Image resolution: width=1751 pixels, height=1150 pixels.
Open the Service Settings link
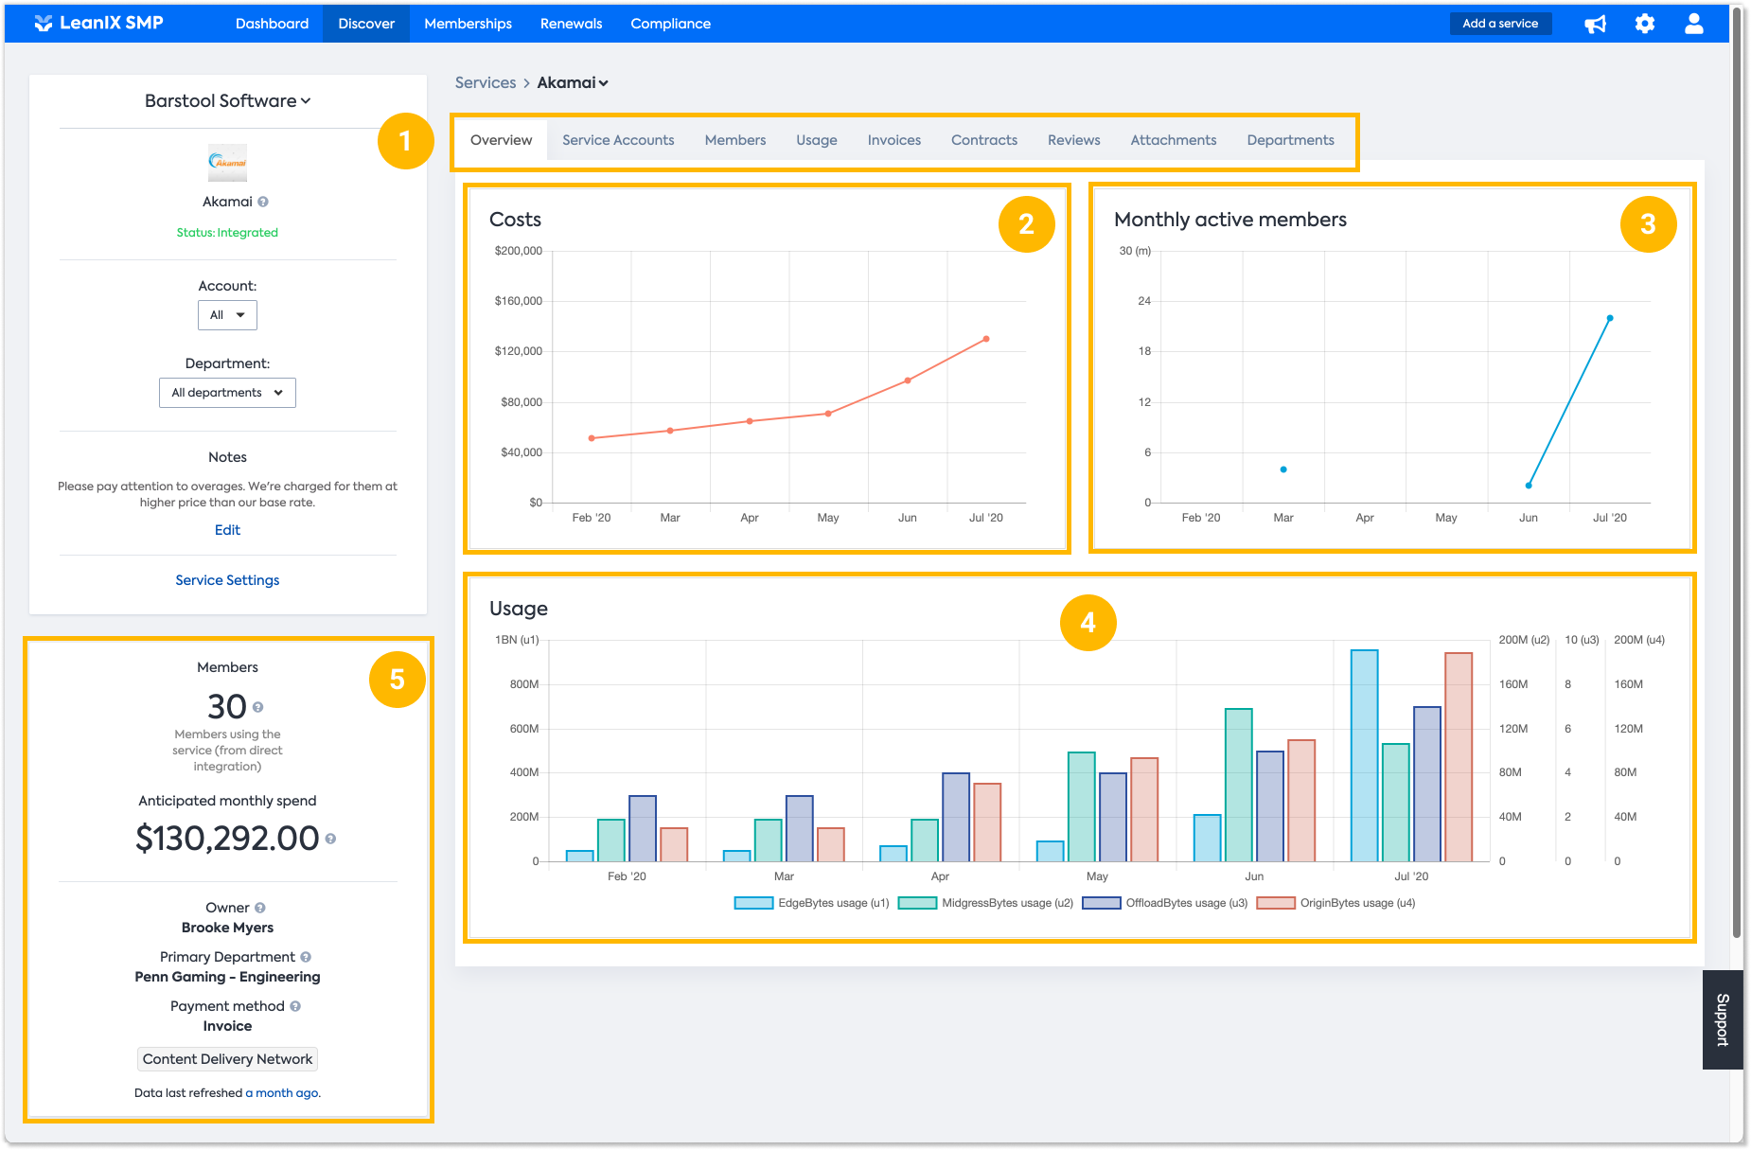pos(227,580)
